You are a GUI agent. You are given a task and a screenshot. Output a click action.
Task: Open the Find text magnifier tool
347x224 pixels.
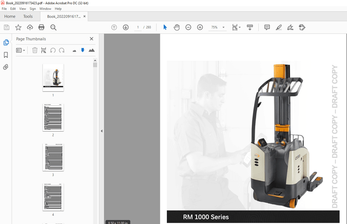pos(53,27)
